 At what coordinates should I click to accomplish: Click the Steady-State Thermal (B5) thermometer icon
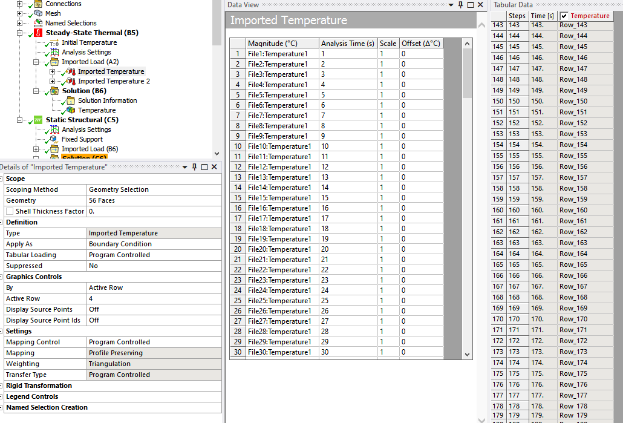coord(38,33)
